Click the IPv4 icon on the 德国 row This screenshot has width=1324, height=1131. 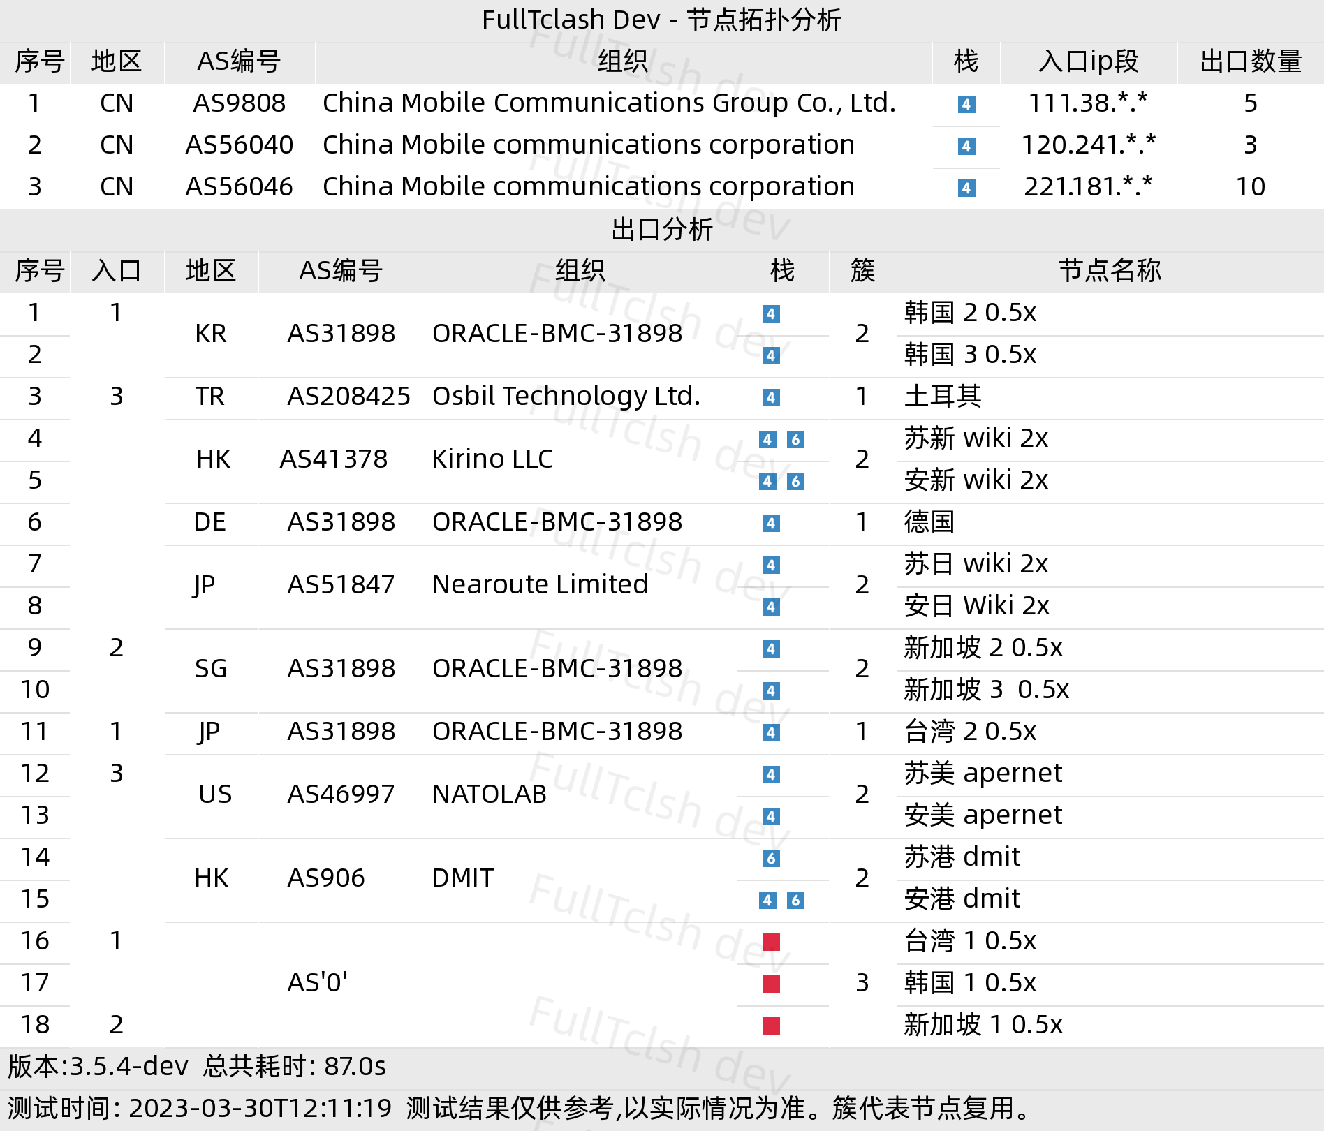point(770,522)
